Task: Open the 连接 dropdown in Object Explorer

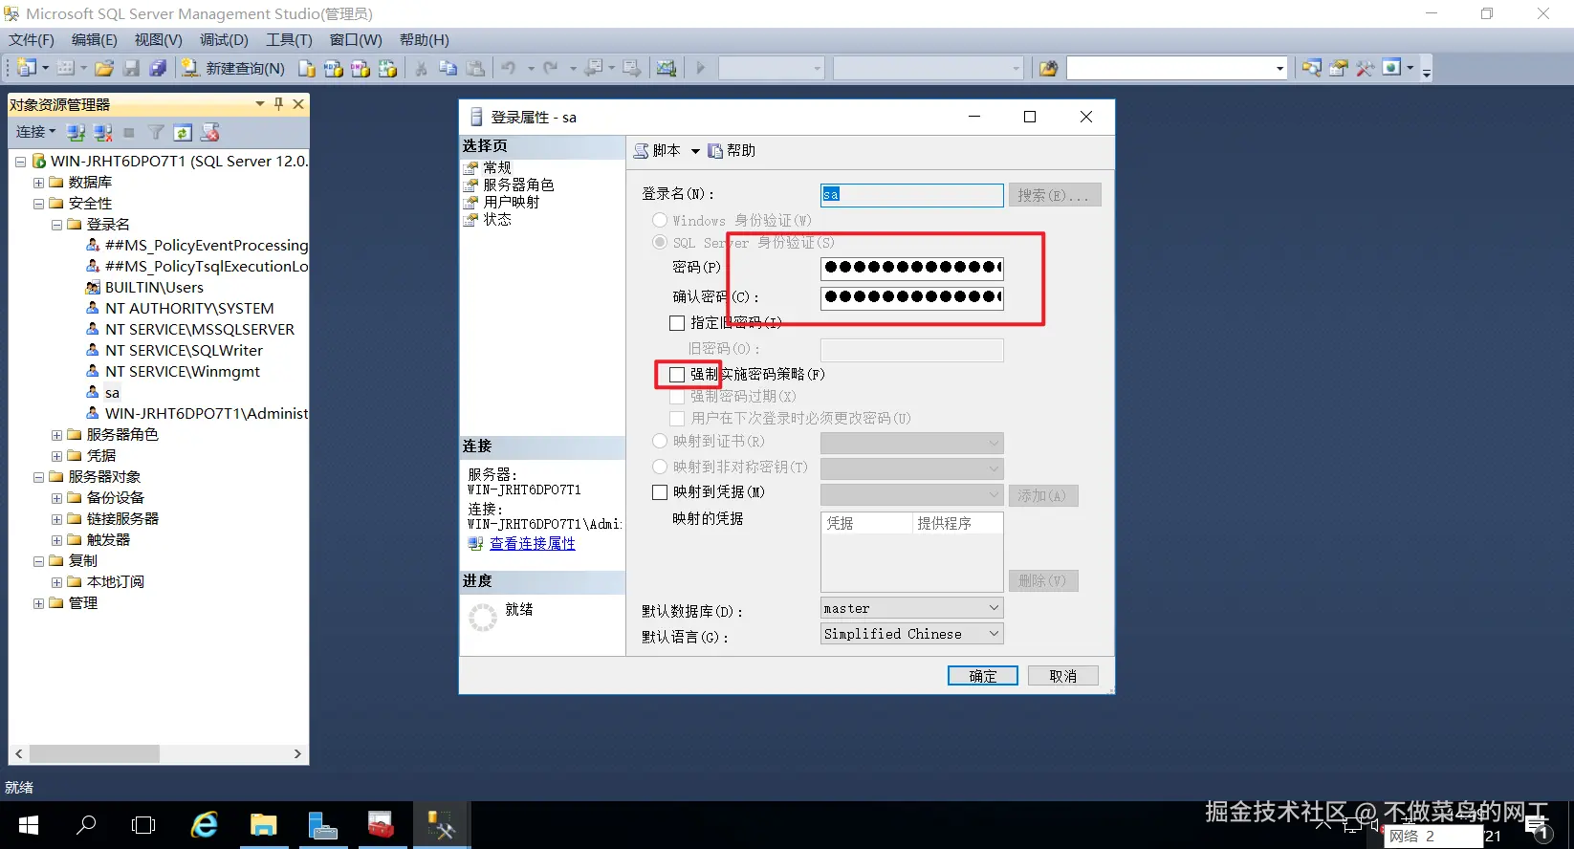Action: [35, 132]
